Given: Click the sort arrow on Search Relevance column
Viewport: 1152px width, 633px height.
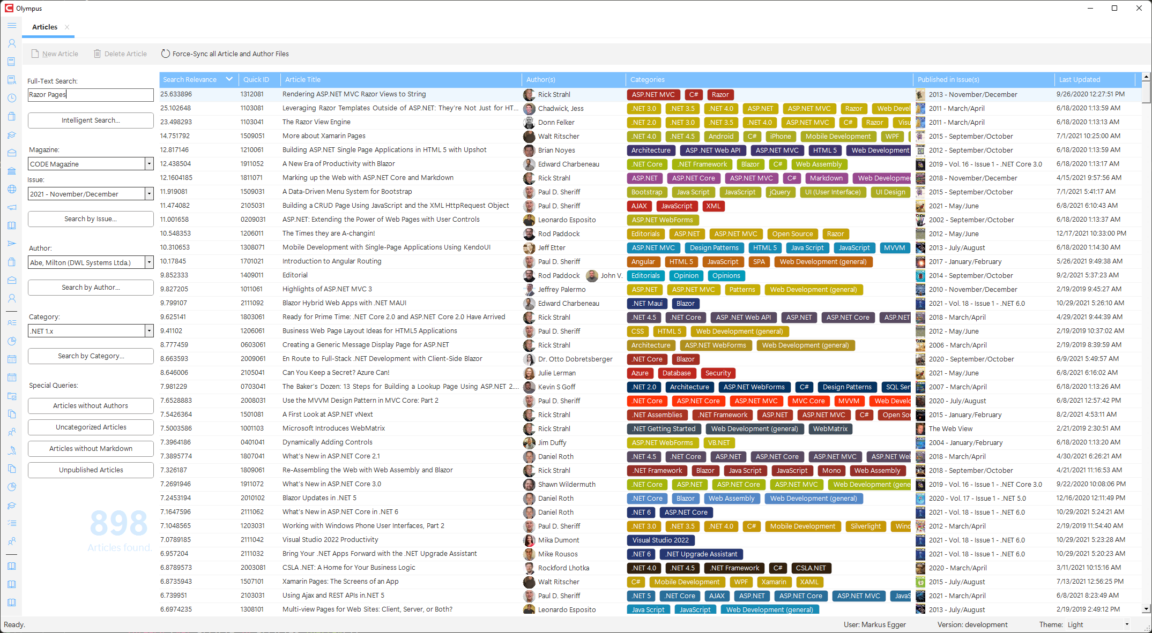Looking at the screenshot, I should (229, 79).
